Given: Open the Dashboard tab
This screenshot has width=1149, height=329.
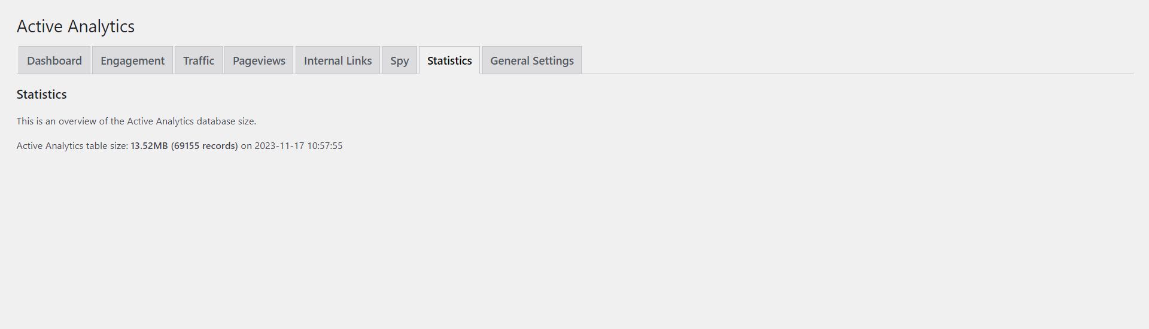Looking at the screenshot, I should [54, 60].
